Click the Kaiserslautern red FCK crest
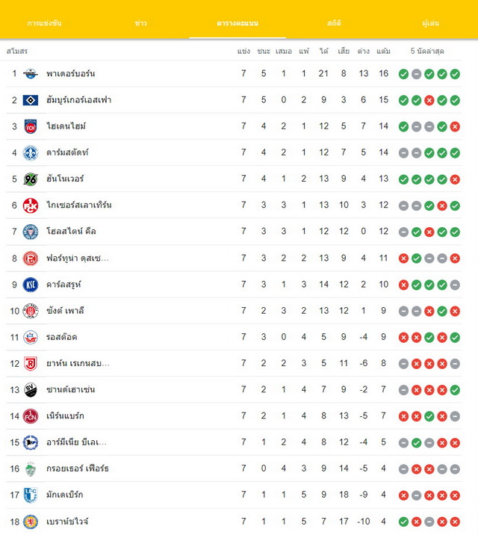 [x=31, y=205]
